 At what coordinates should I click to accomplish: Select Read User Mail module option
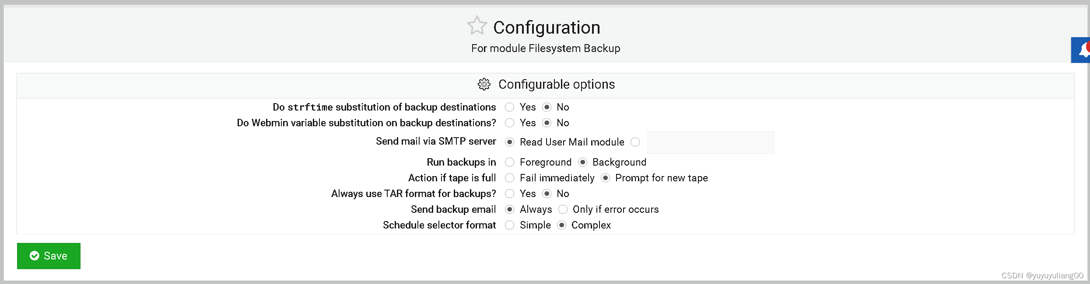click(x=509, y=142)
